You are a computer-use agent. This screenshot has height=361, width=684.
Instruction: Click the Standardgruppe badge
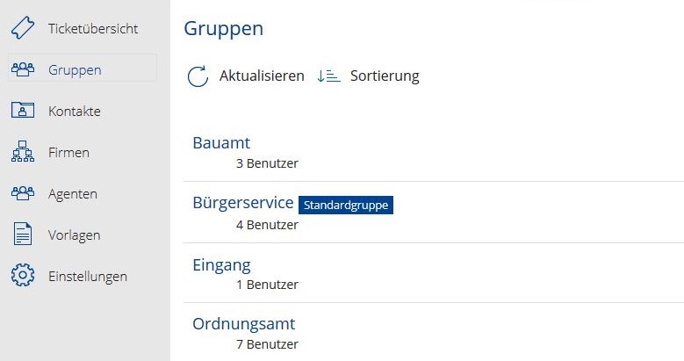(346, 206)
